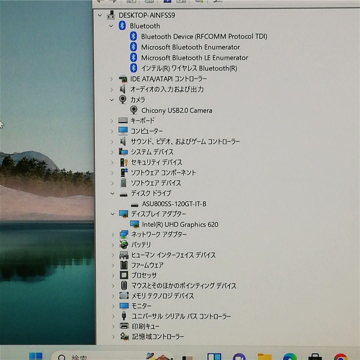Select the text ユニバーサル シリアル バス コントローラー
The width and height of the screenshot is (360, 360).
pos(181,316)
